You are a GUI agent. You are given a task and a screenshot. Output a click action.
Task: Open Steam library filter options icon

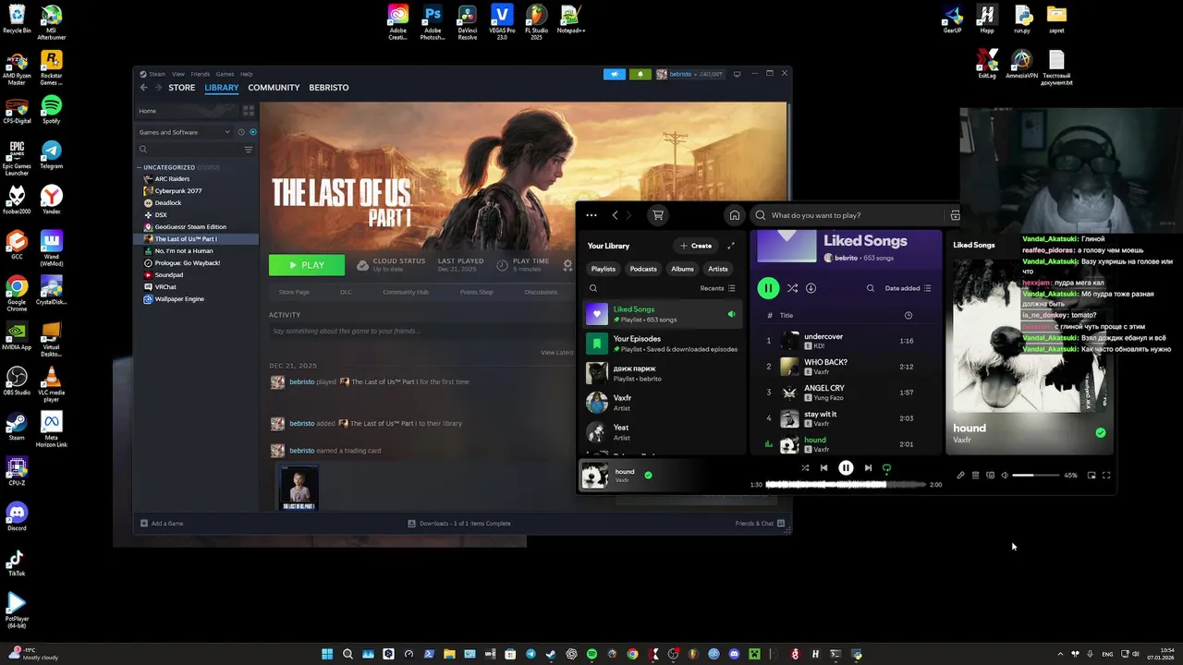click(248, 150)
